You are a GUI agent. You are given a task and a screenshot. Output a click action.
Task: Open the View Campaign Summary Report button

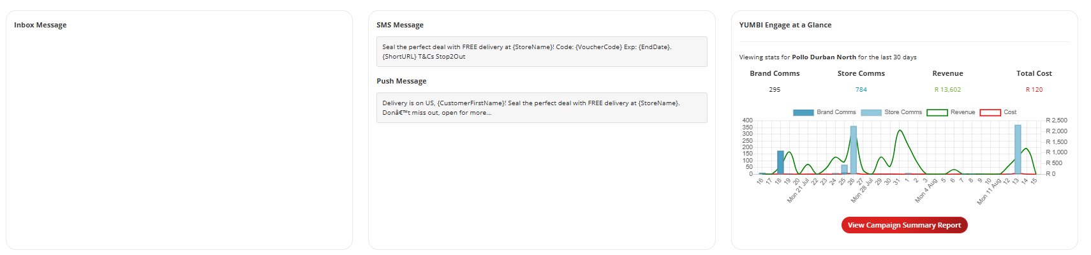[904, 225]
